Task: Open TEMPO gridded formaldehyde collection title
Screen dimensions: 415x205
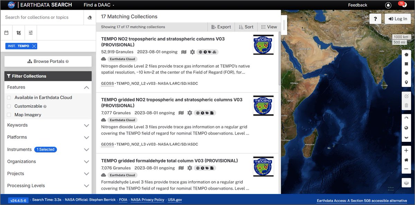Action: tap(169, 161)
